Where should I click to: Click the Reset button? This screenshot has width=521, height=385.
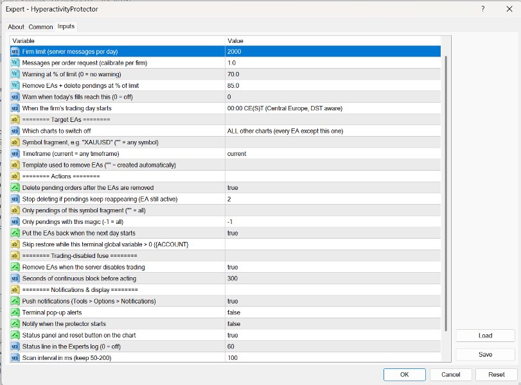497,374
